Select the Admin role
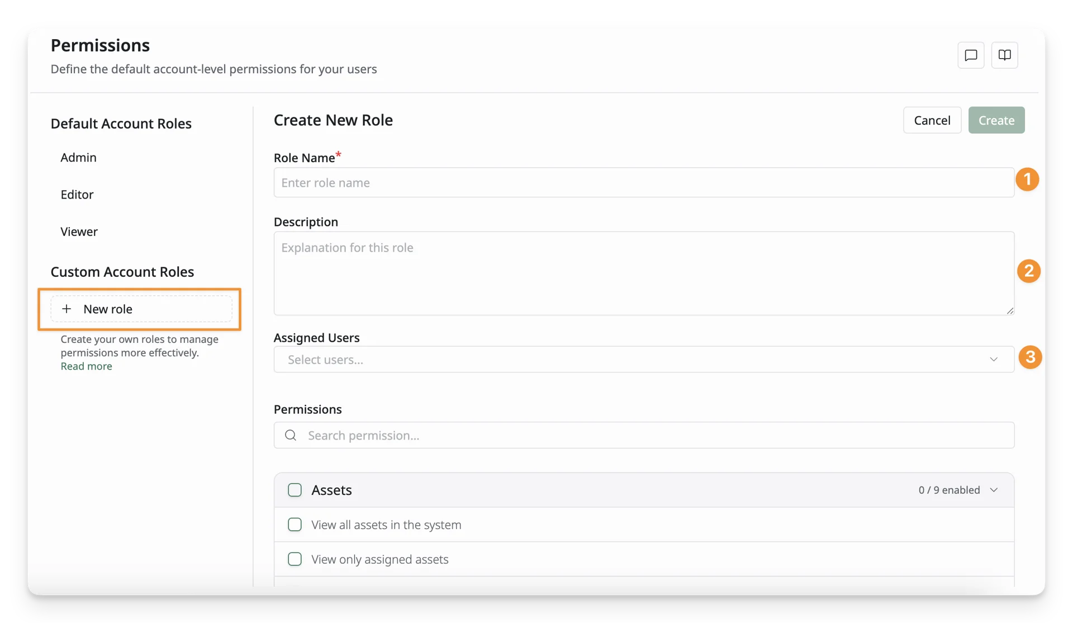Viewport: 1073px width, 623px height. pos(78,157)
